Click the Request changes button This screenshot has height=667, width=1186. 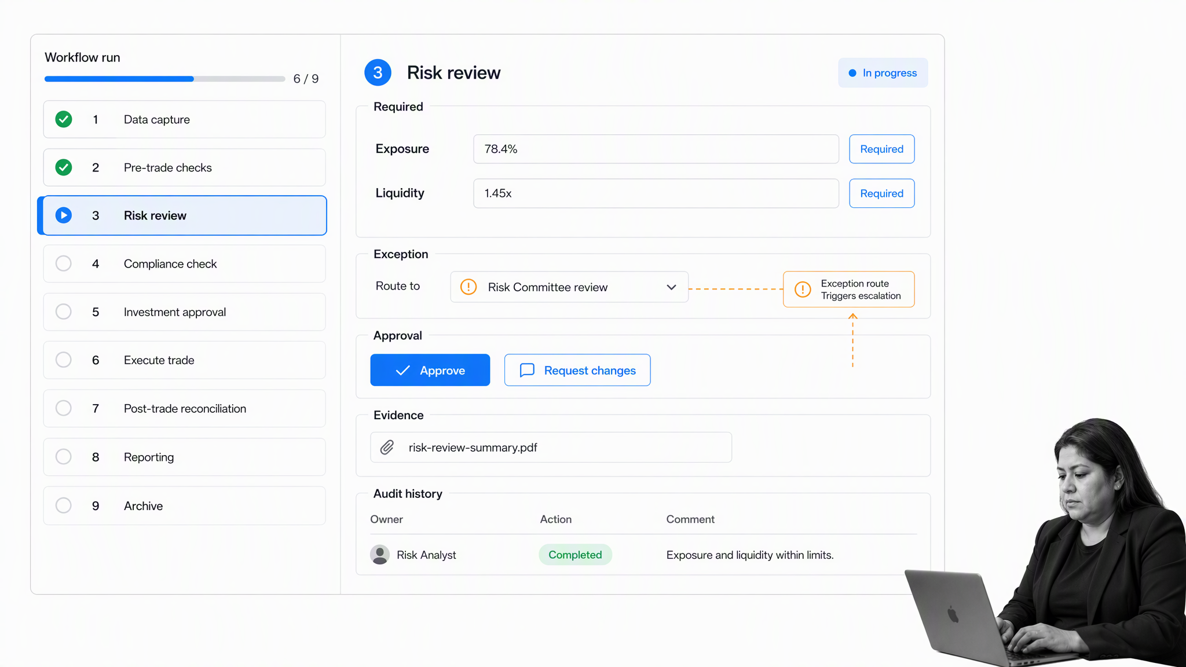(577, 370)
